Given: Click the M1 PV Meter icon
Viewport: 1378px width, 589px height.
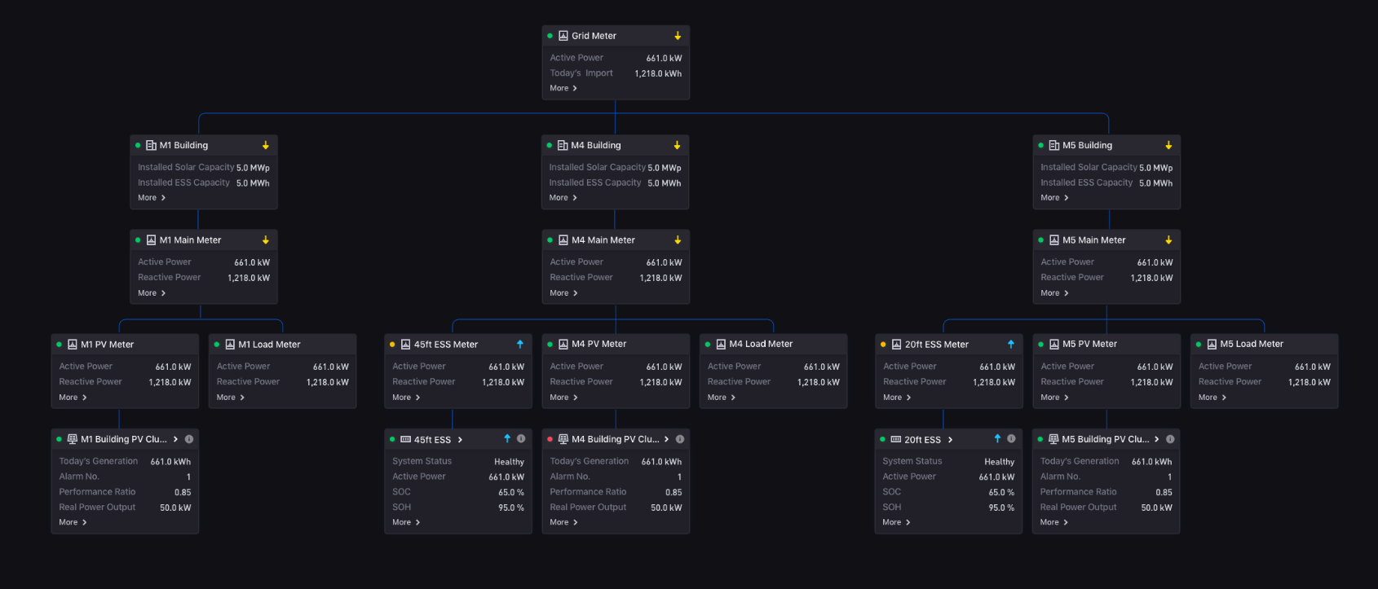Looking at the screenshot, I should click(x=73, y=345).
